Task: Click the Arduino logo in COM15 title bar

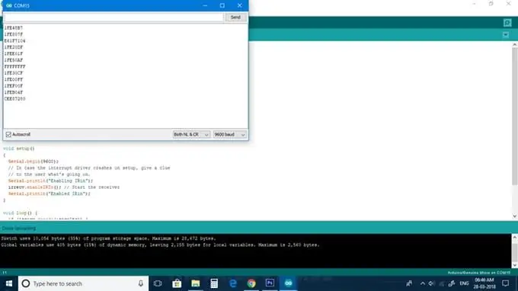Action: (x=9, y=5)
